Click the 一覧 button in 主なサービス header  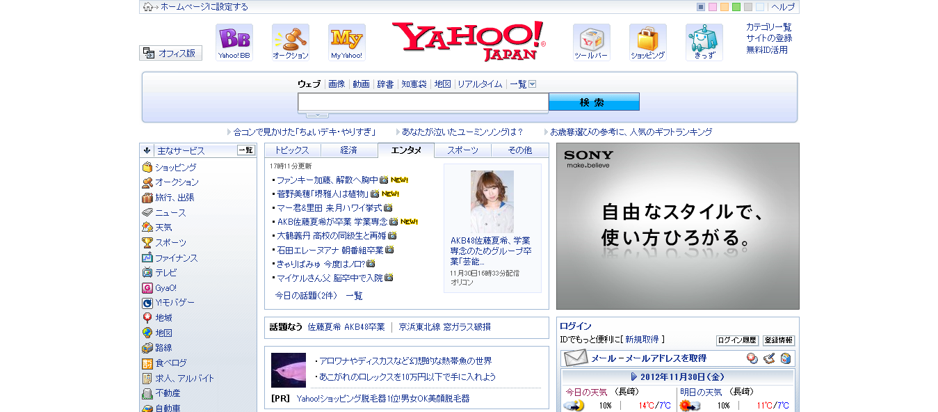click(246, 150)
